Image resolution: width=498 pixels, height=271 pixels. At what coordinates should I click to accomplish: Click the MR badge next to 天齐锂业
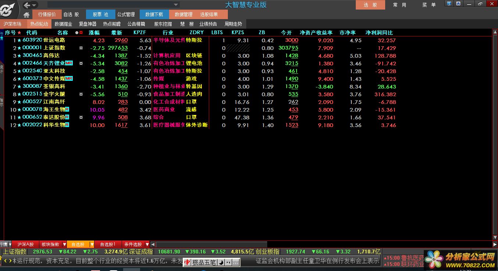tap(69, 63)
